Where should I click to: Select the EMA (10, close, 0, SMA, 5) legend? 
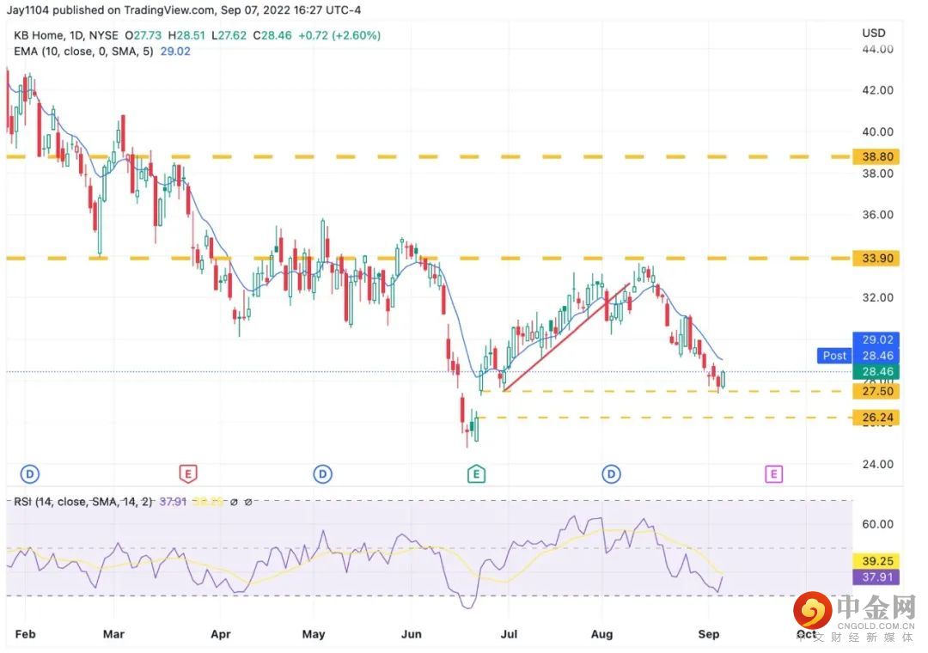[x=83, y=52]
